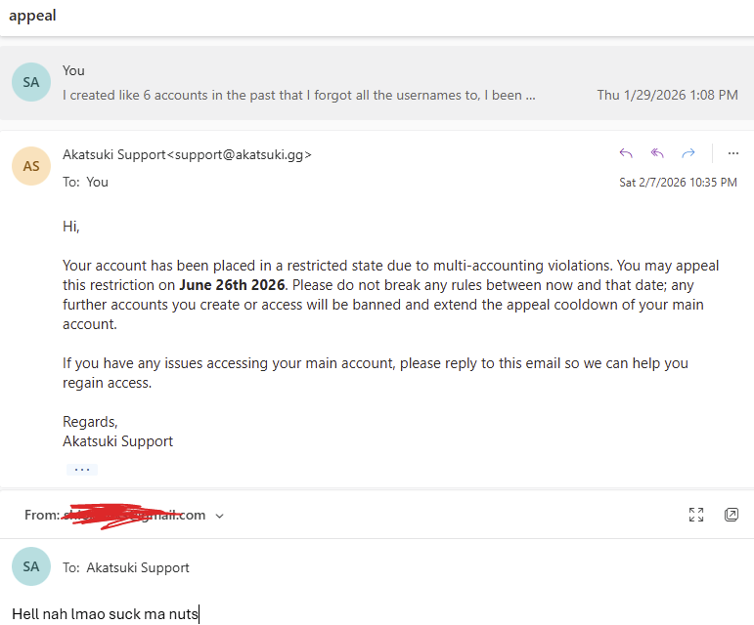754x625 pixels.
Task: Click the AS sender avatar
Action: pos(31,166)
